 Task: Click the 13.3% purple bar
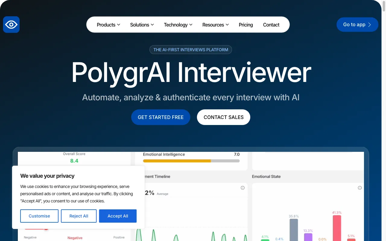pos(308,237)
